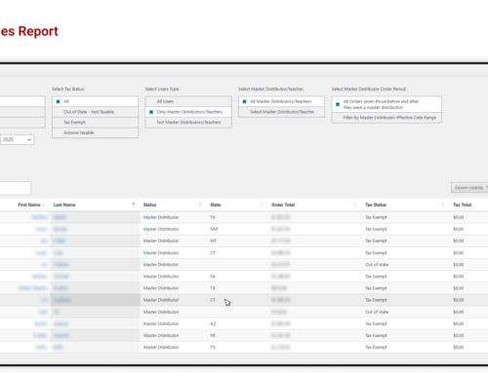Viewport: 488px width, 373px height.
Task: Select 'All' under Tax Status filter
Action: pyautogui.click(x=95, y=101)
